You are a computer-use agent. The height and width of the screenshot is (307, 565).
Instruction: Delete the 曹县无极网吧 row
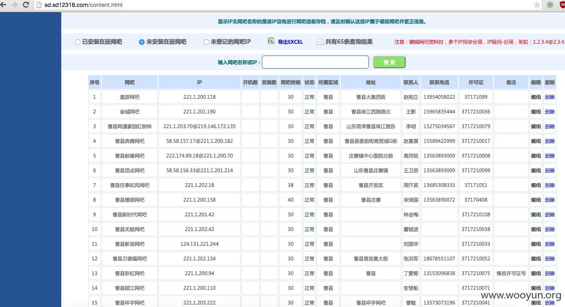[x=550, y=229]
